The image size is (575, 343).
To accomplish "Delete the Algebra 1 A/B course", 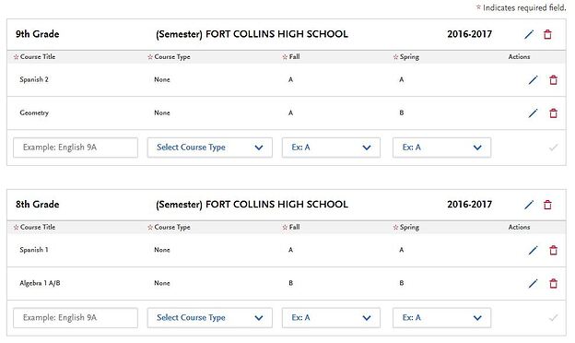I will coord(554,284).
